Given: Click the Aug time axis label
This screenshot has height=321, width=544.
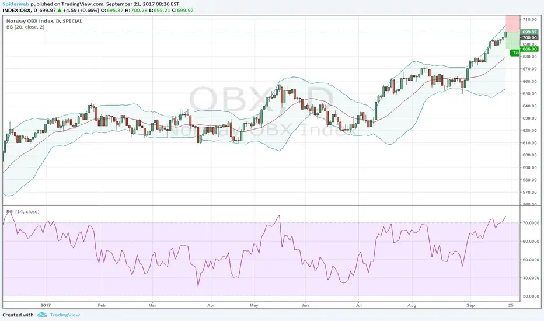Looking at the screenshot, I should [412, 305].
